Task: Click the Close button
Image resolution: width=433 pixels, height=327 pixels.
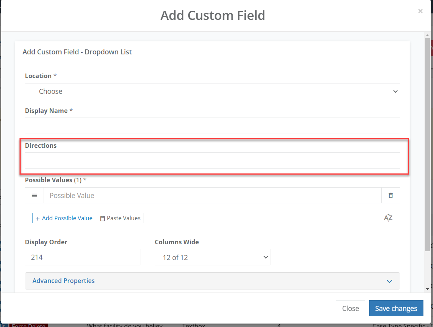Action: pyautogui.click(x=350, y=308)
